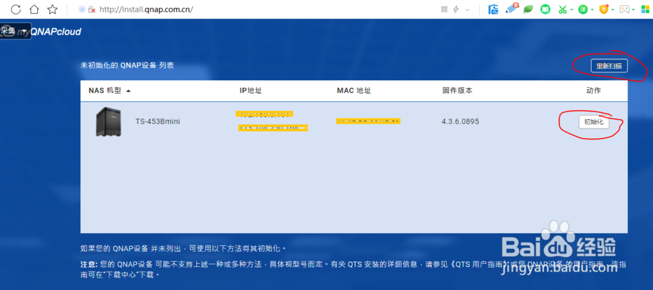Click the lightning speed mode icon
Screen dimensions: 653x290
(x=456, y=9)
